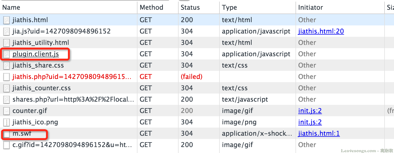Select the shares.php request row
This screenshot has width=394, height=153.
tap(197, 99)
